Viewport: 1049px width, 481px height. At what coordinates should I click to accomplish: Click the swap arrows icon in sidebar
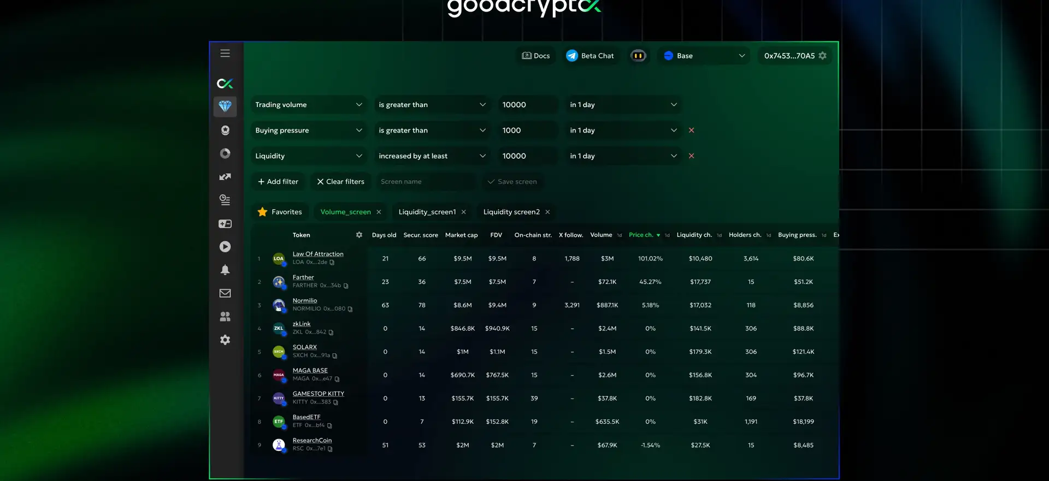pyautogui.click(x=225, y=177)
